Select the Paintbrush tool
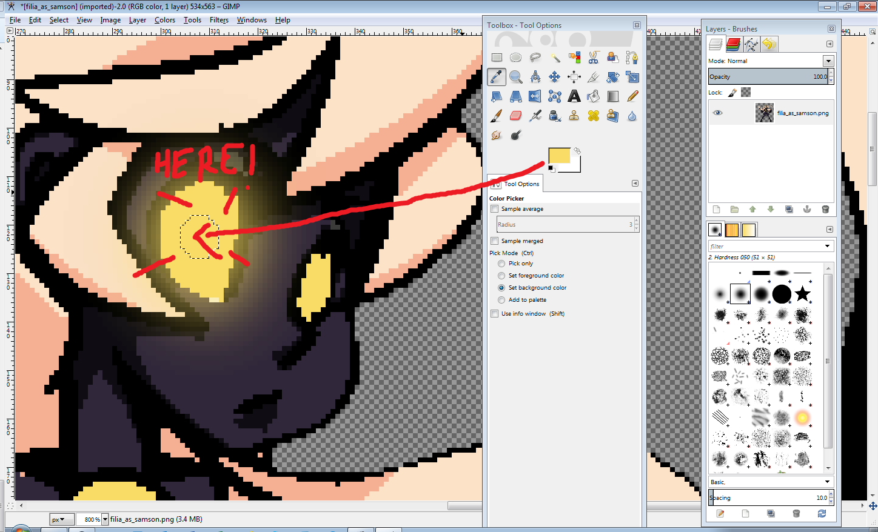This screenshot has width=878, height=532. tap(497, 116)
